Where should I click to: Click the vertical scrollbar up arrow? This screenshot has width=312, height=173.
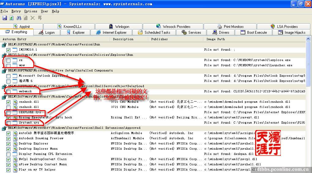click(x=308, y=39)
